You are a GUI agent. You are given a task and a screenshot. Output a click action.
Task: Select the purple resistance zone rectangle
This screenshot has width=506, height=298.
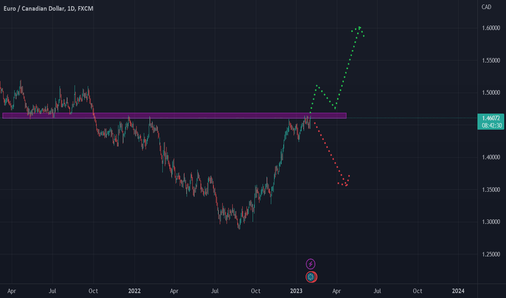click(x=174, y=115)
